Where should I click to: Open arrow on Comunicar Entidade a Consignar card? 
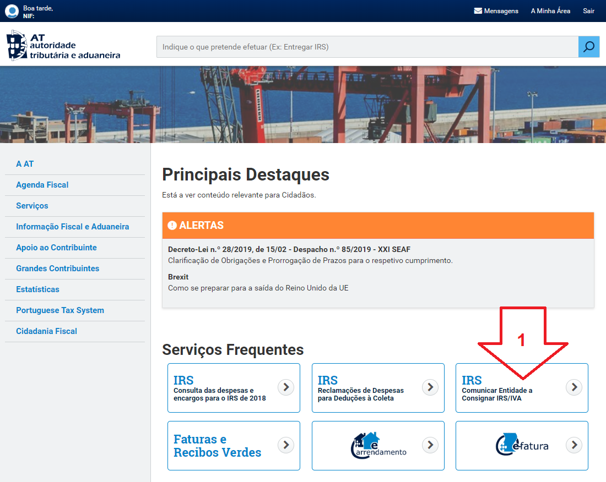click(x=574, y=387)
